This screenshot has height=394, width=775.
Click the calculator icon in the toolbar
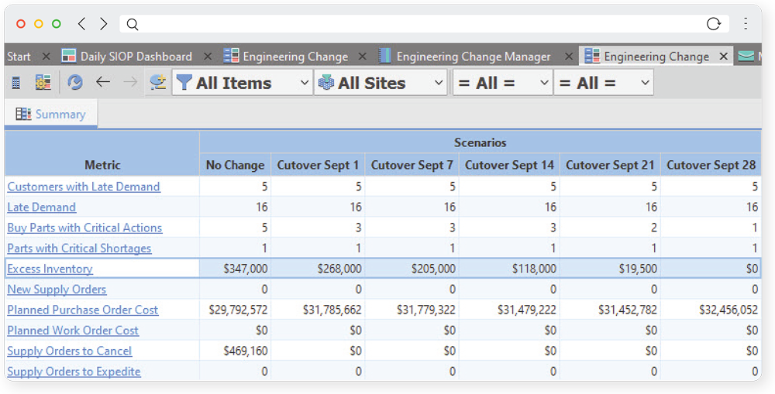pos(16,83)
